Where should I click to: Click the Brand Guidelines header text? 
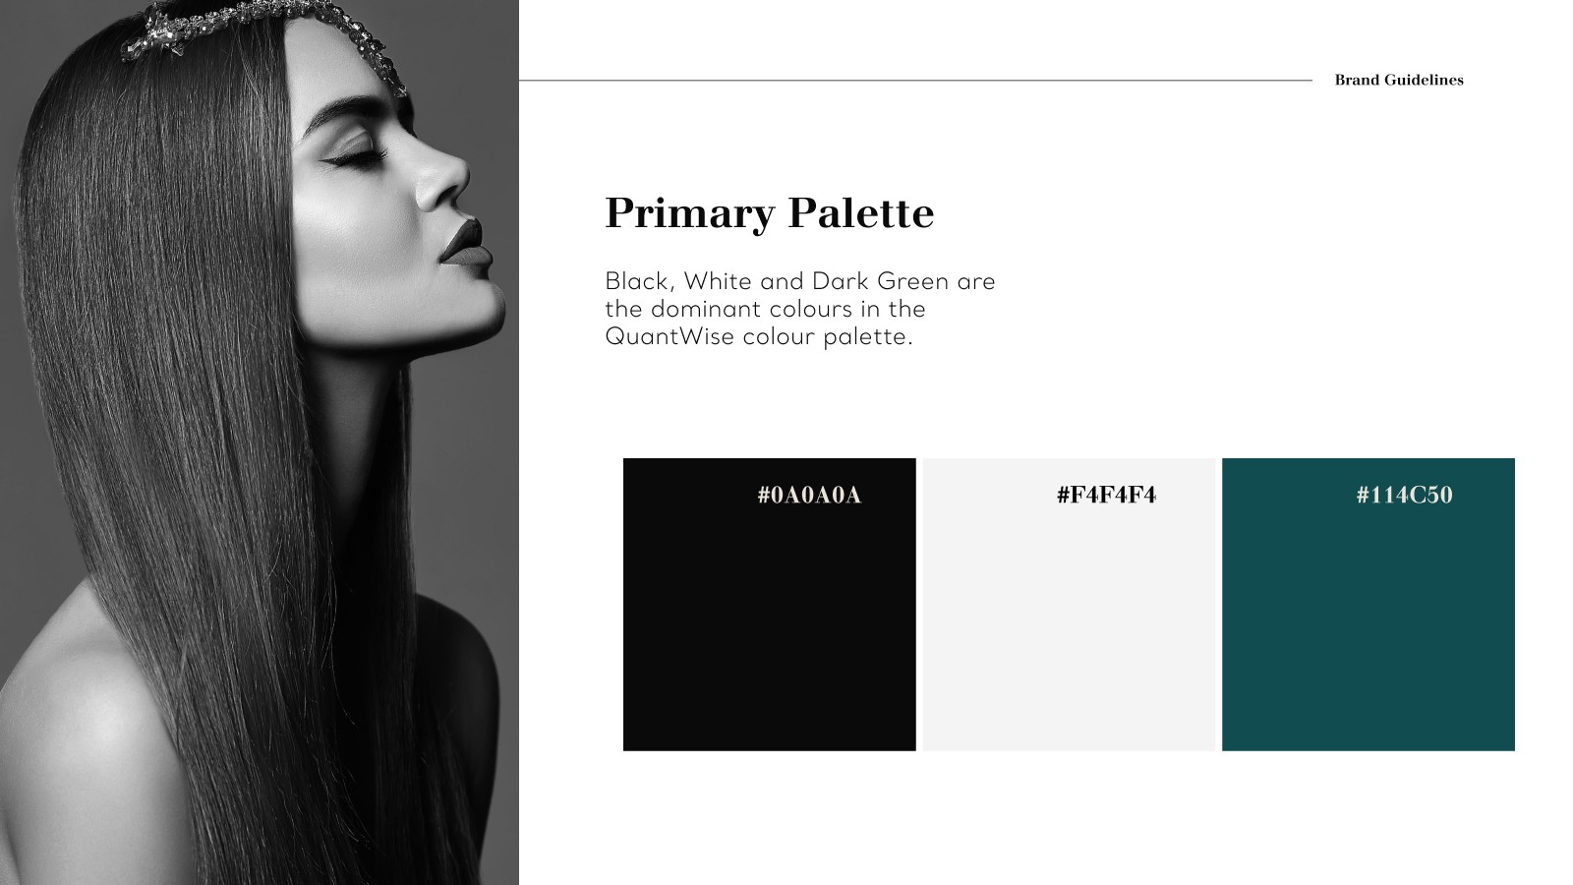pos(1399,80)
